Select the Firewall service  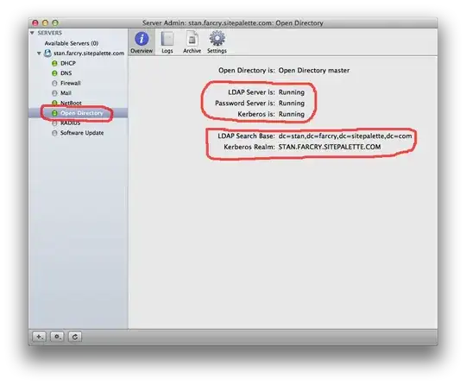point(71,83)
